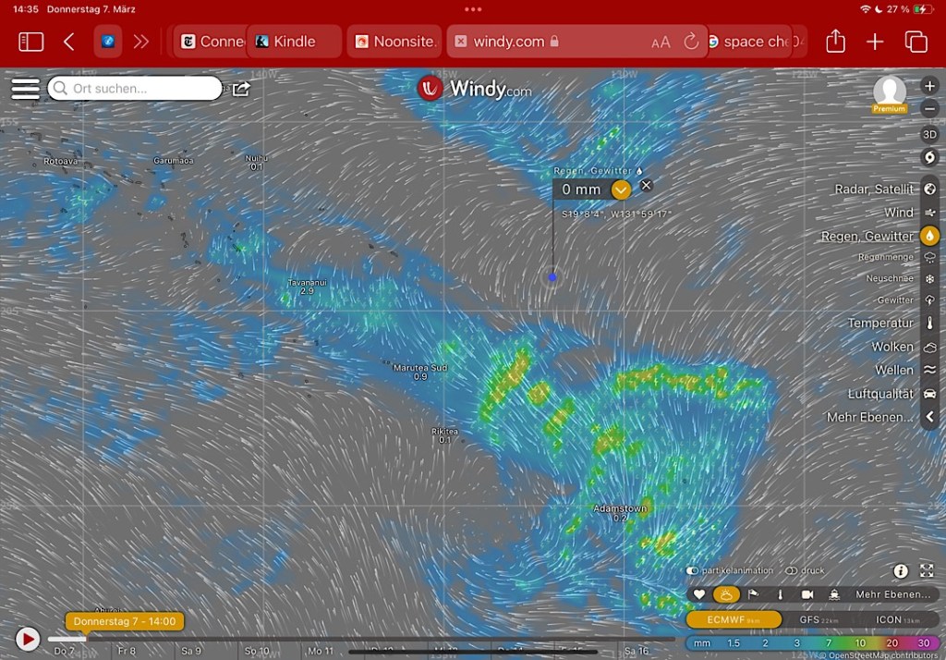946x660 pixels.
Task: Open the Windy hamburger menu
Action: [x=25, y=89]
